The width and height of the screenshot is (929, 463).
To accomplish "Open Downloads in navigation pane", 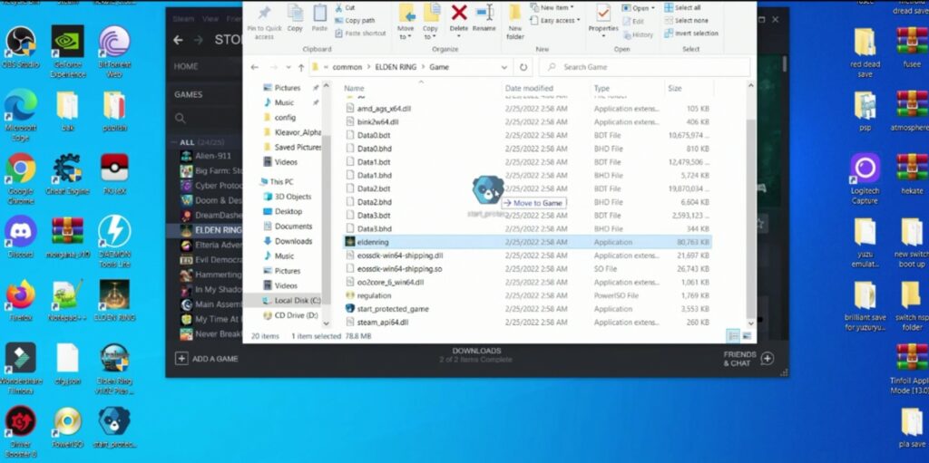I will coord(287,241).
